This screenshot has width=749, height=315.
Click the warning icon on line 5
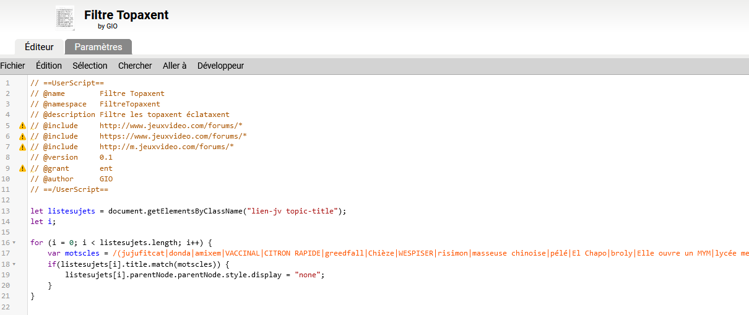pos(23,126)
